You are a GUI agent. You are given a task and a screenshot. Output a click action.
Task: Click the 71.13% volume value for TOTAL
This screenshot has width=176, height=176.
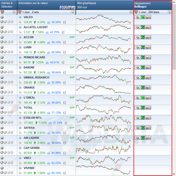click(56, 113)
